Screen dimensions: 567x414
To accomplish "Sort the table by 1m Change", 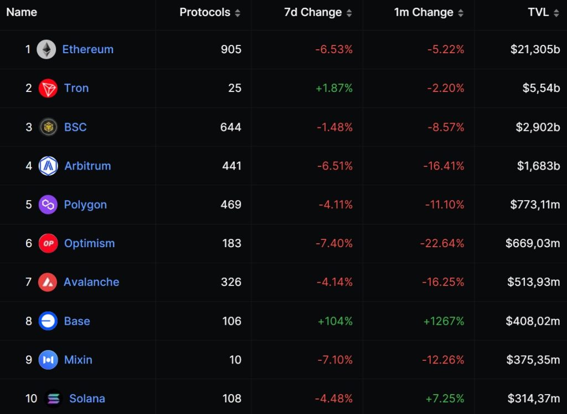I will 460,12.
